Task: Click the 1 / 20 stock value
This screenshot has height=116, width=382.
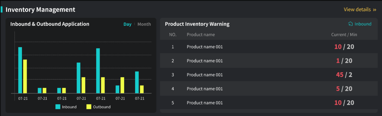Action: click(344, 61)
